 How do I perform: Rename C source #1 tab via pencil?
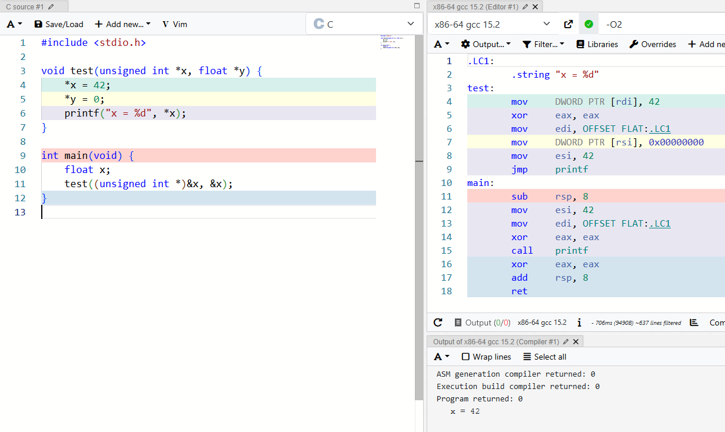tap(51, 6)
